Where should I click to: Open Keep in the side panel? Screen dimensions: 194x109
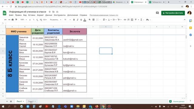click(x=191, y=28)
